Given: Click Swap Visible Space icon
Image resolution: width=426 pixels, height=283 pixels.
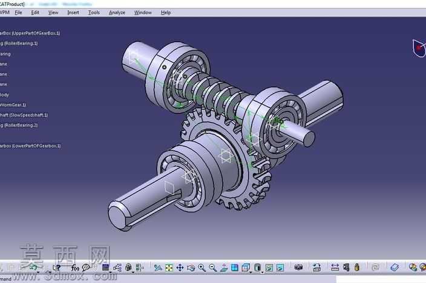Looking at the screenshot, I should click(280, 268).
